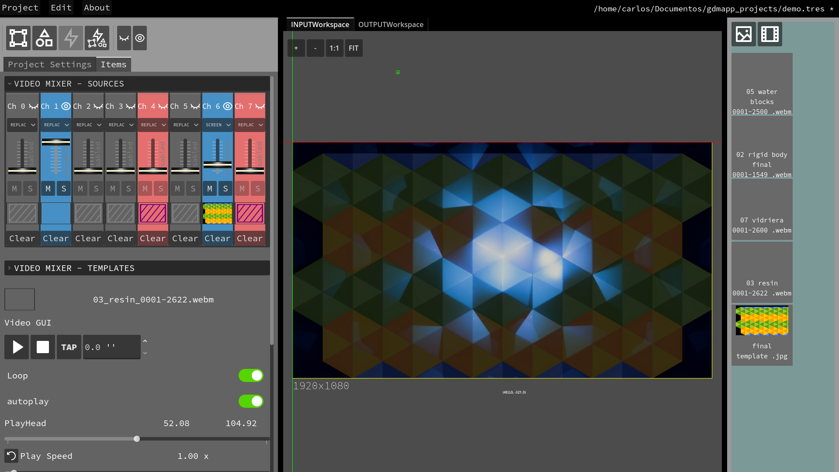This screenshot has height=472, width=839.
Task: Toggle Ch 6 visibility eye
Action: click(x=228, y=106)
